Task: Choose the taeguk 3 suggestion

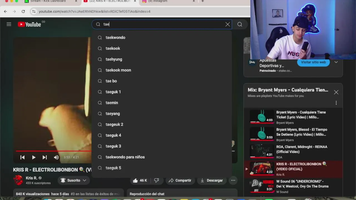Action: [162, 146]
